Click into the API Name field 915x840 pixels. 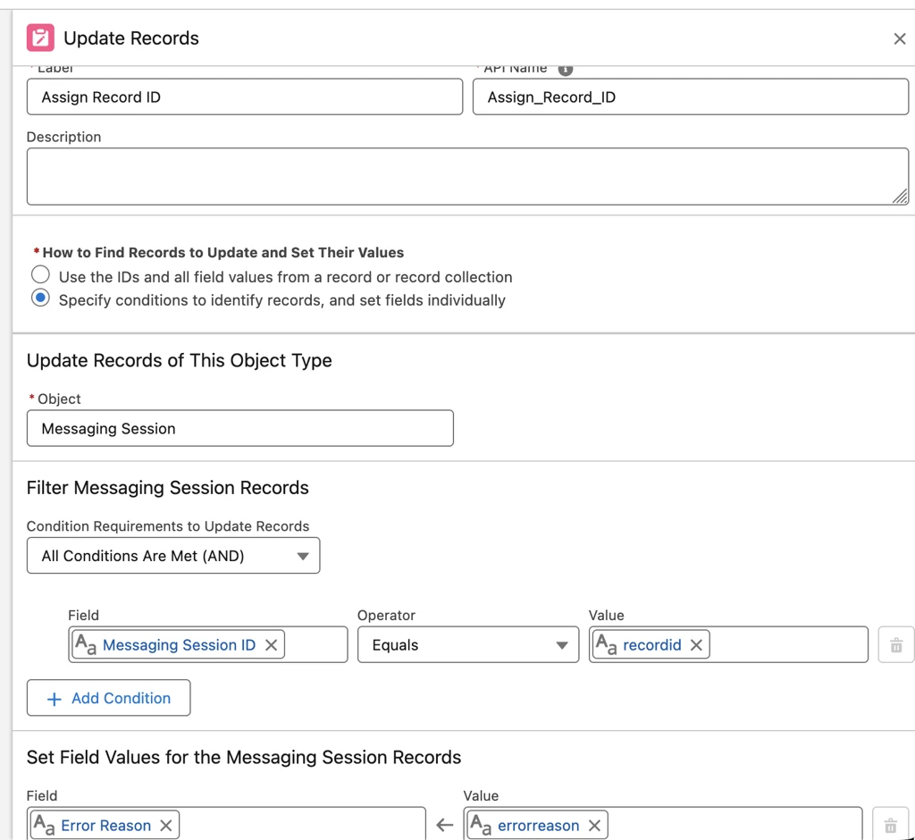tap(691, 97)
